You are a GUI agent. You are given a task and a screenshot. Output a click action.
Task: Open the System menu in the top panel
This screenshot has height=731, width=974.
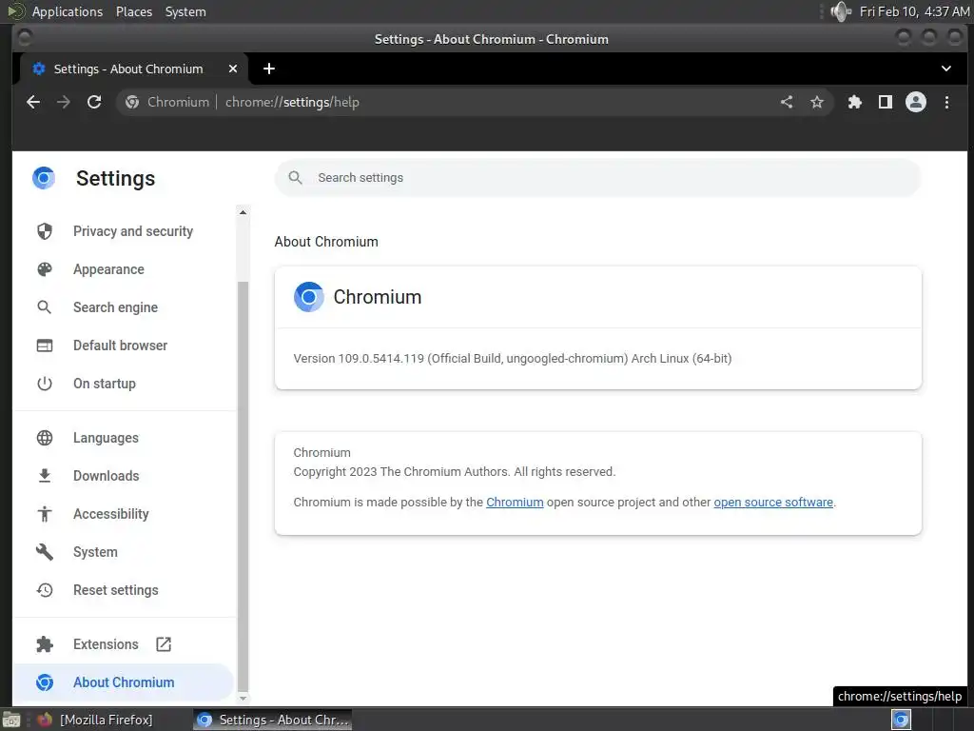point(185,11)
